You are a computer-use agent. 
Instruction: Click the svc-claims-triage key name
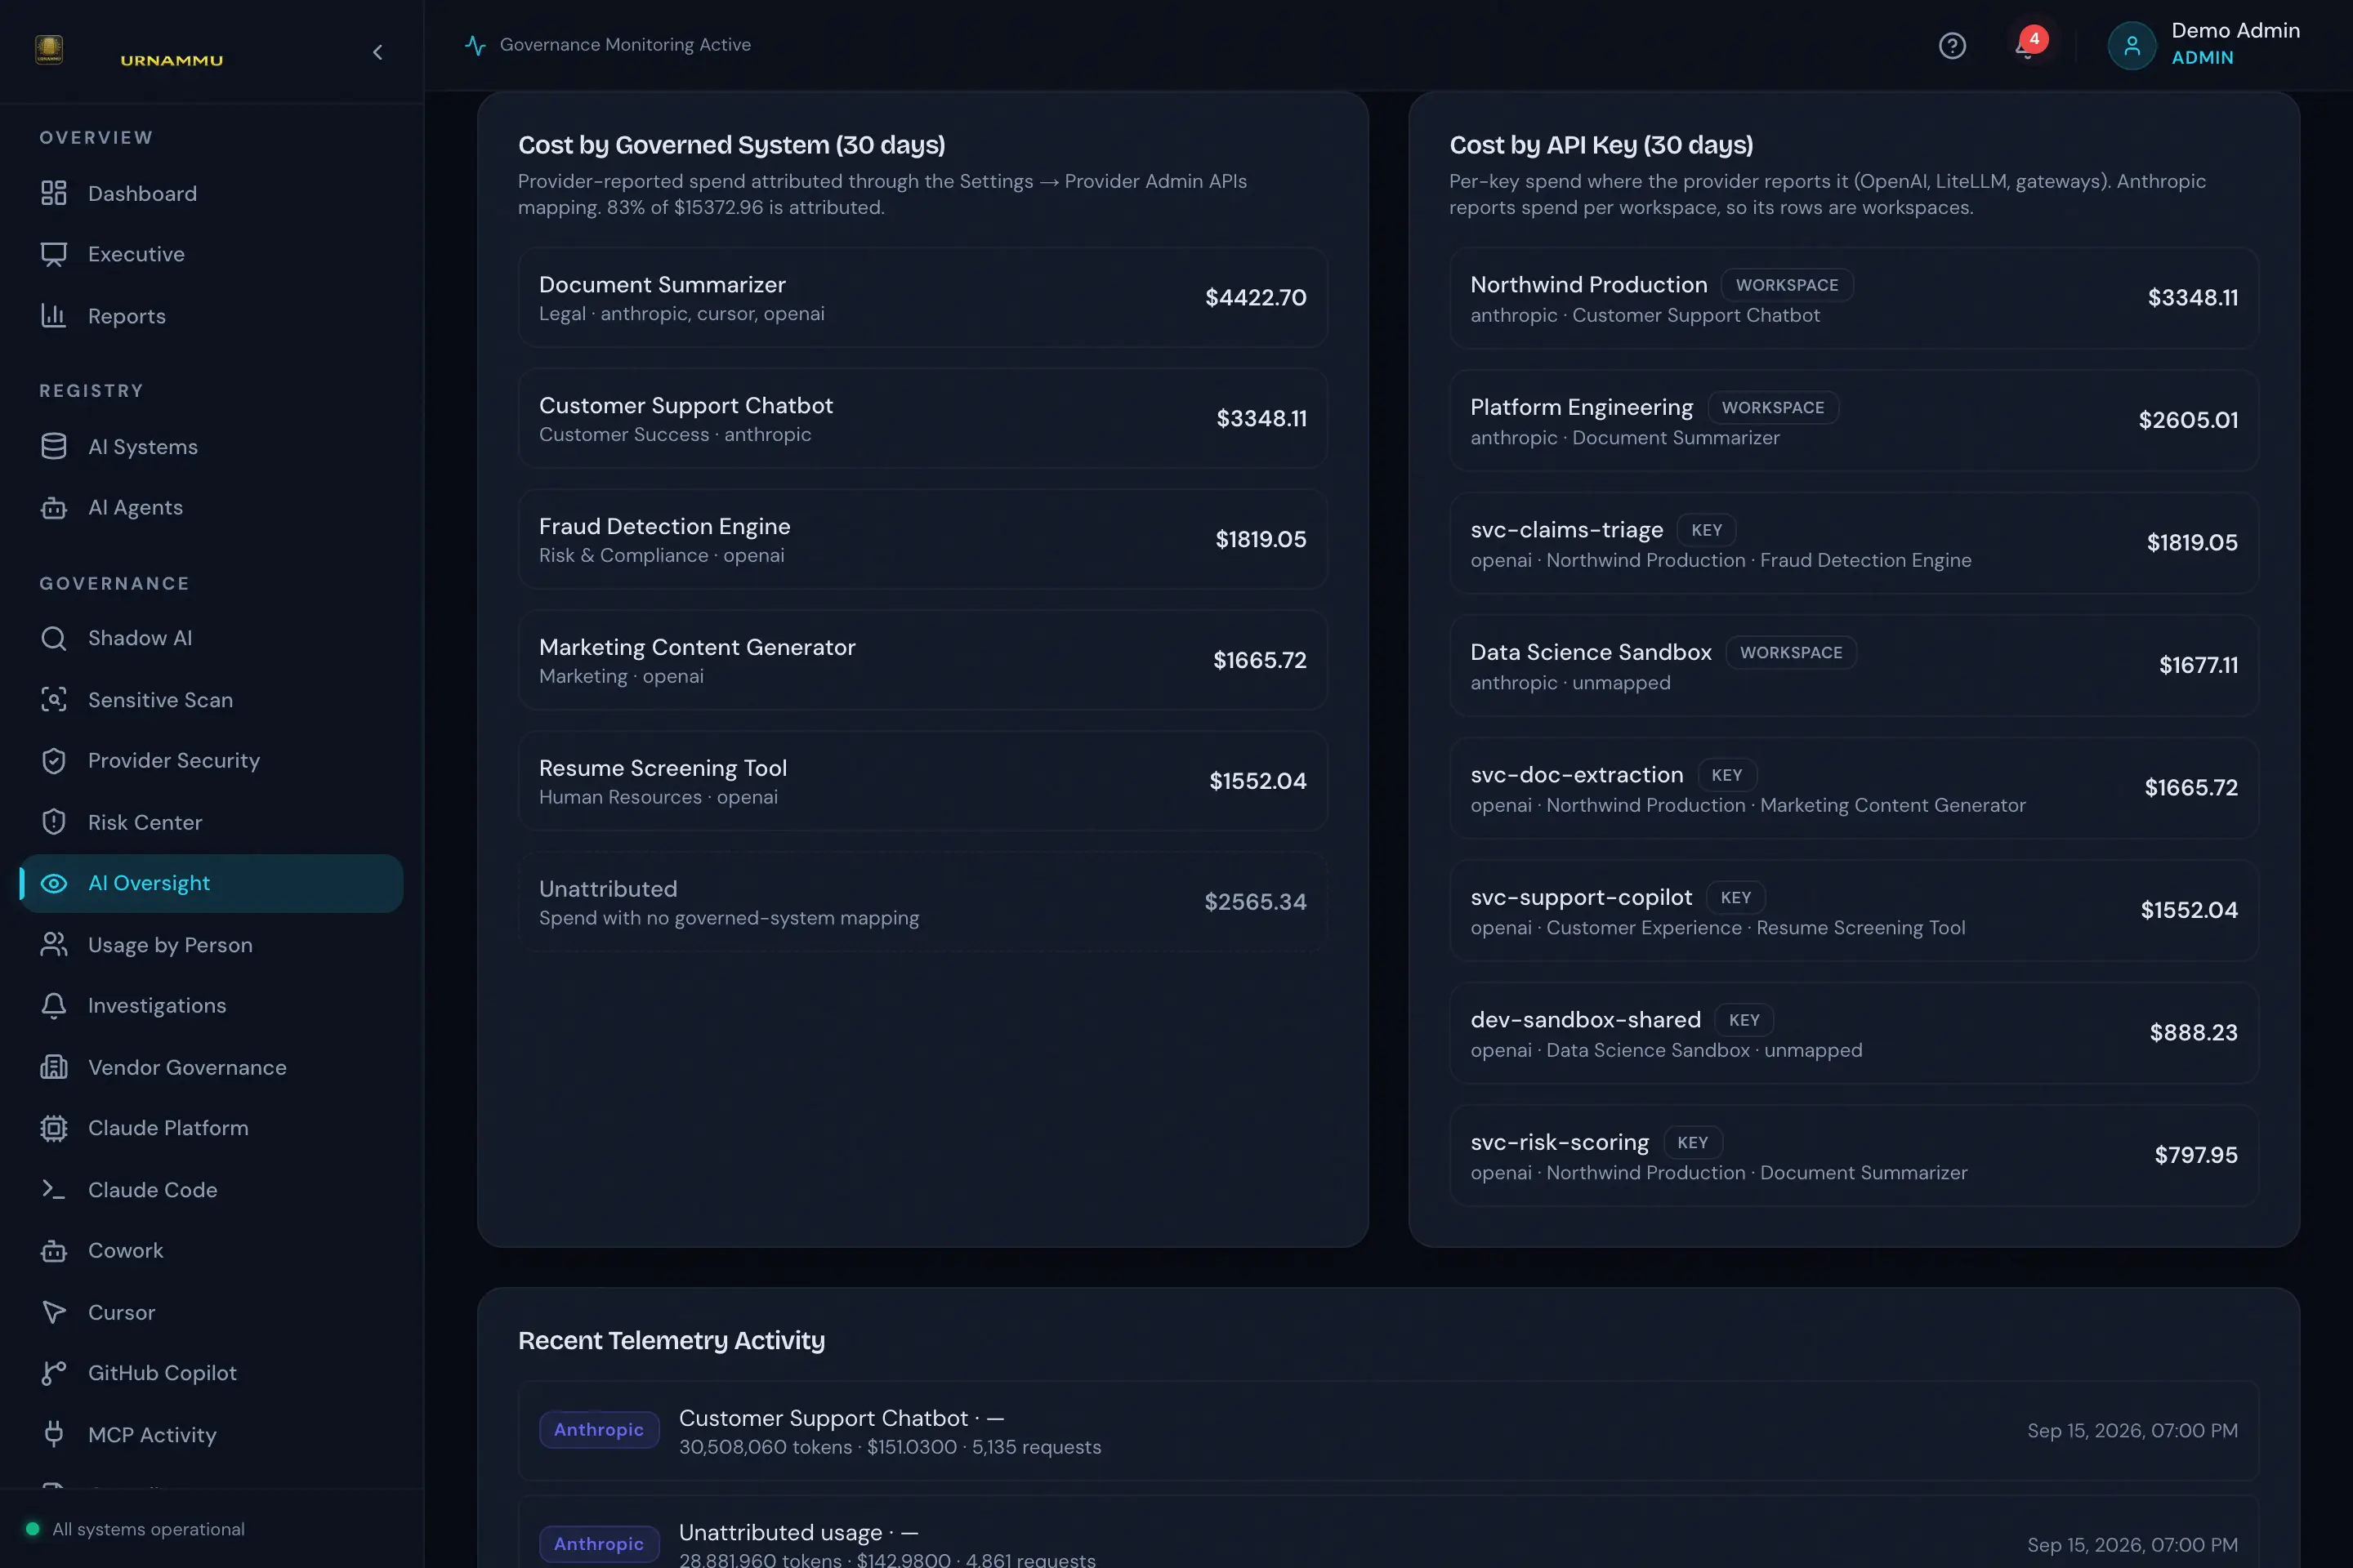point(1567,530)
